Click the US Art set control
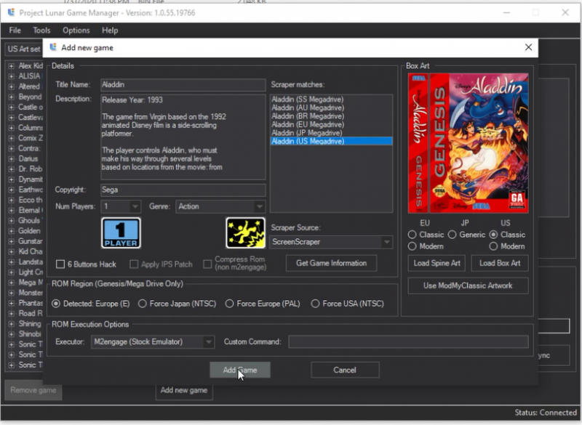Screen dimensions: 582x425 coord(24,49)
